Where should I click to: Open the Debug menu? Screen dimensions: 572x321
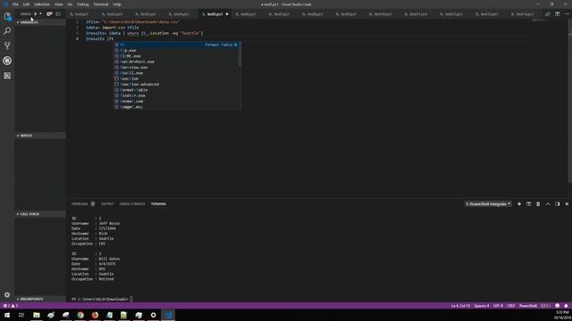tap(83, 4)
